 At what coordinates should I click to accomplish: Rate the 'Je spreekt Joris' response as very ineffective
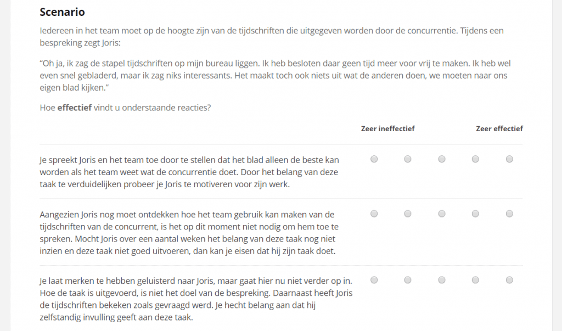[x=374, y=159]
